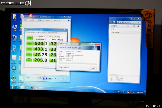Go to previous image in Photo Viewer
Viewport: 162px width, 108px height.
[x=40, y=78]
